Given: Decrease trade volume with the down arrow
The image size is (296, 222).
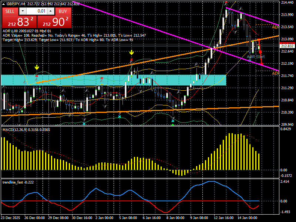Looking at the screenshot, I should pyautogui.click(x=23, y=11).
